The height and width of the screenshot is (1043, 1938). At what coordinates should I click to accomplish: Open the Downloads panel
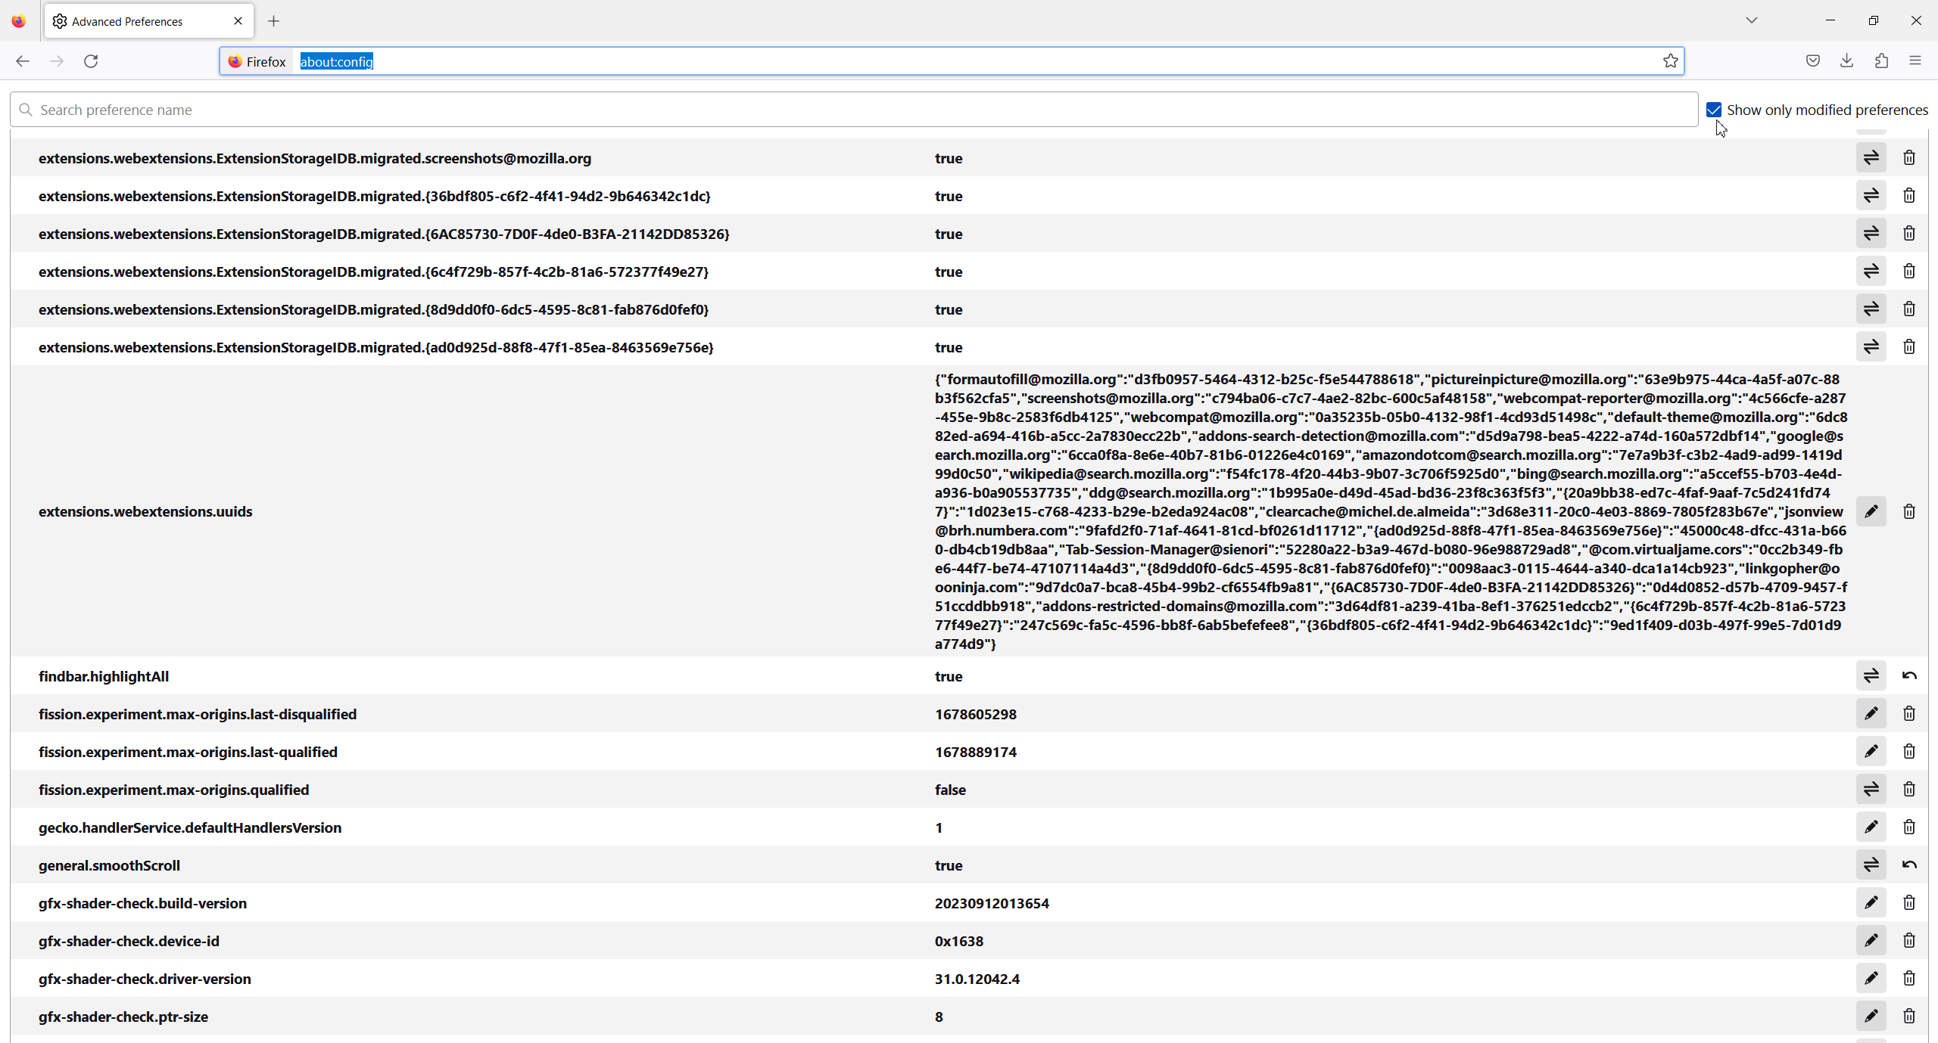pyautogui.click(x=1846, y=61)
